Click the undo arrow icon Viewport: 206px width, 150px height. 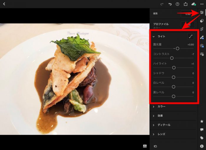(x=170, y=4)
